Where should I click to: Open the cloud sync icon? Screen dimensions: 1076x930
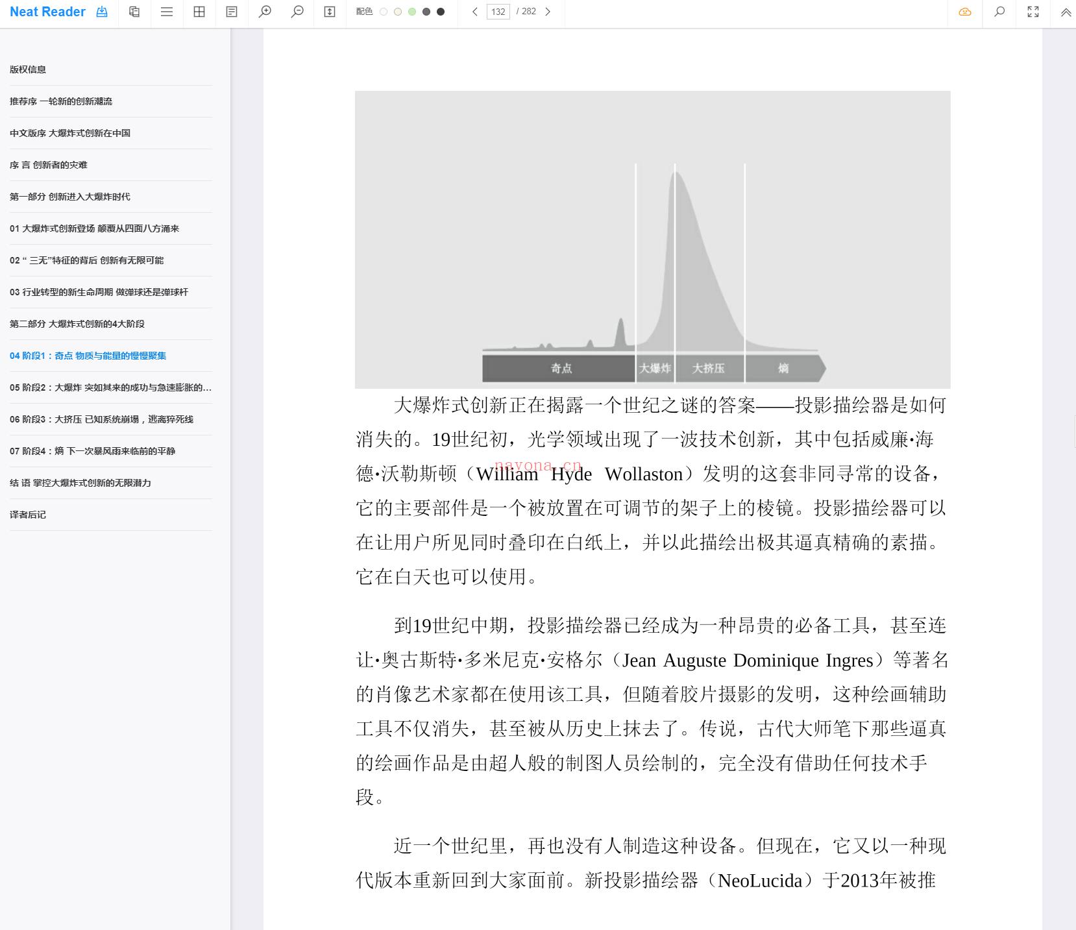coord(965,12)
